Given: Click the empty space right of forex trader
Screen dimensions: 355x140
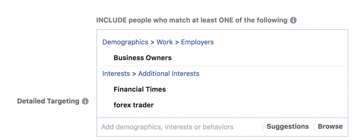Looking at the screenshot, I should pos(249,105).
